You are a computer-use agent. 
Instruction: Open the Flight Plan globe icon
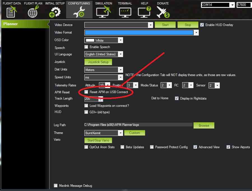(33, 12)
